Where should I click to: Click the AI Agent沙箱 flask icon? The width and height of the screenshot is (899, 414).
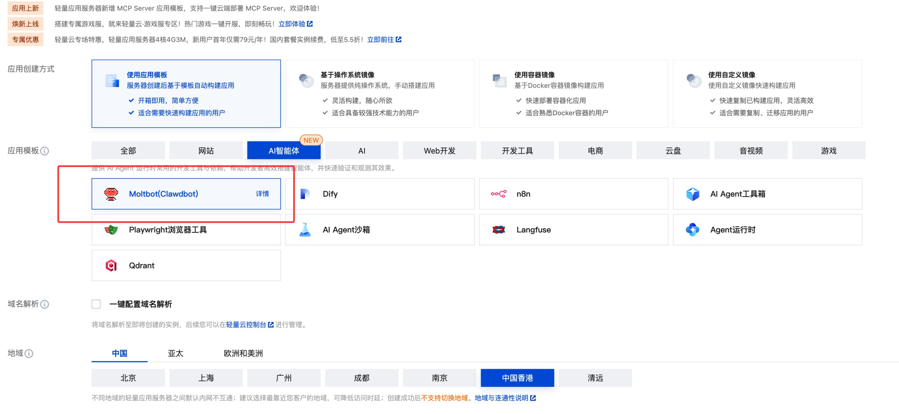coord(305,230)
